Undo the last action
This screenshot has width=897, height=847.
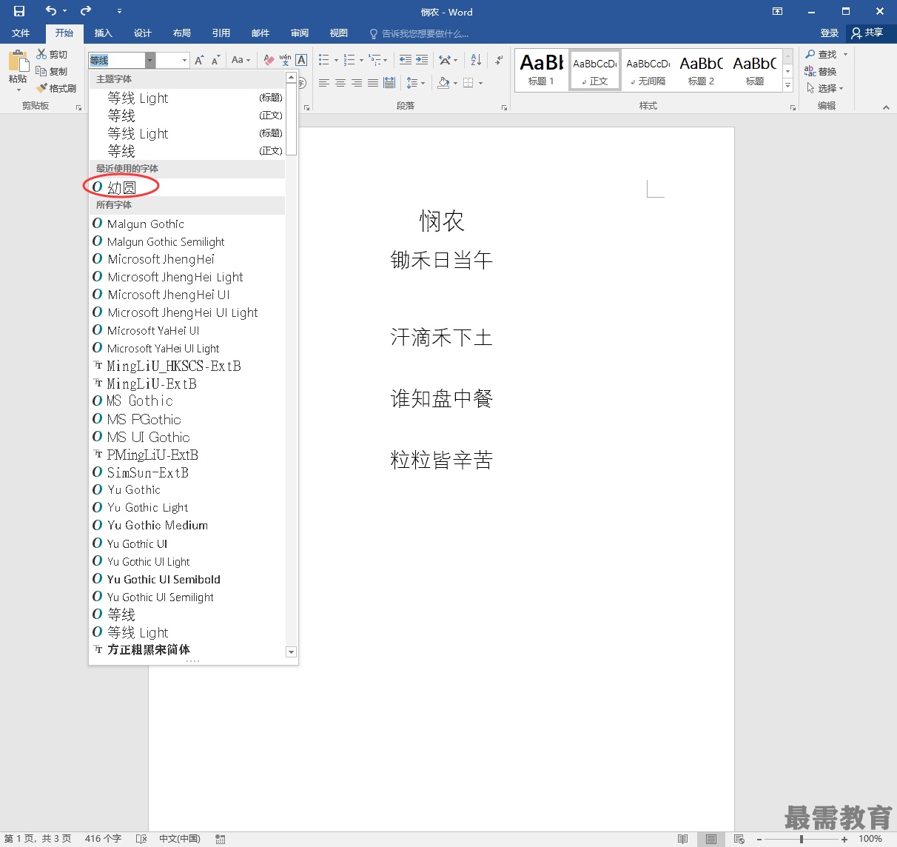50,11
